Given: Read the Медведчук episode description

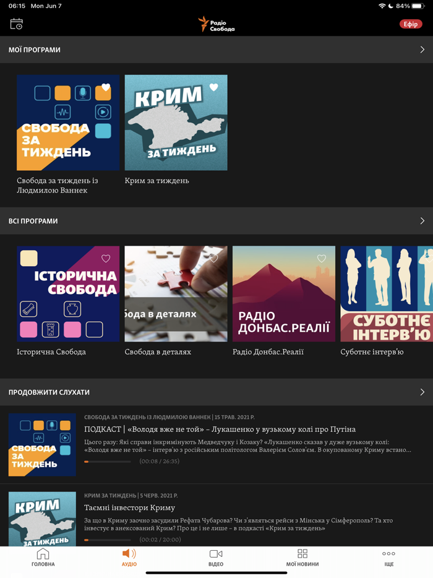Looking at the screenshot, I should point(247,446).
